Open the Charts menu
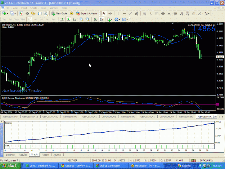This screenshot has width=225, height=169. click(33, 8)
